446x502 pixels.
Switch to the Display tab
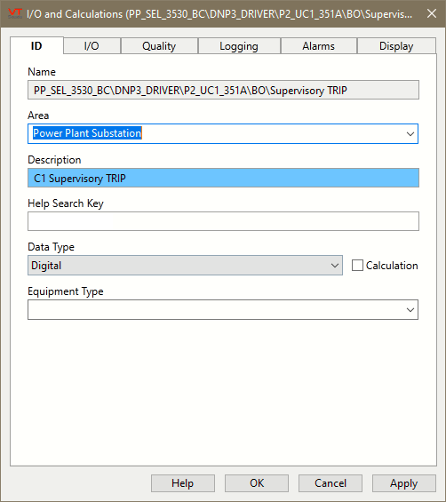point(396,46)
